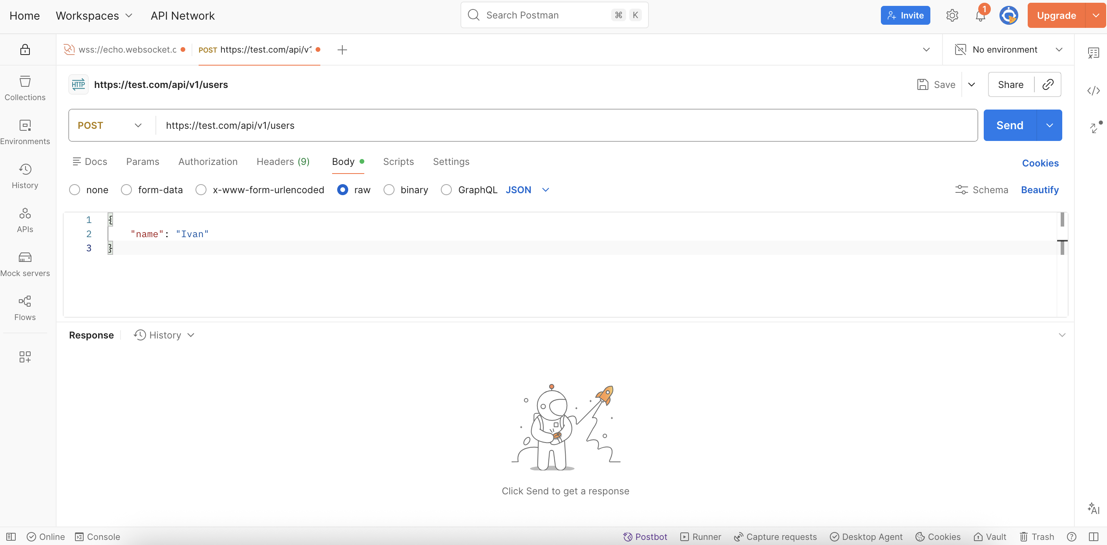Click the notifications bell icon
Viewport: 1107px width, 545px height.
tap(980, 16)
